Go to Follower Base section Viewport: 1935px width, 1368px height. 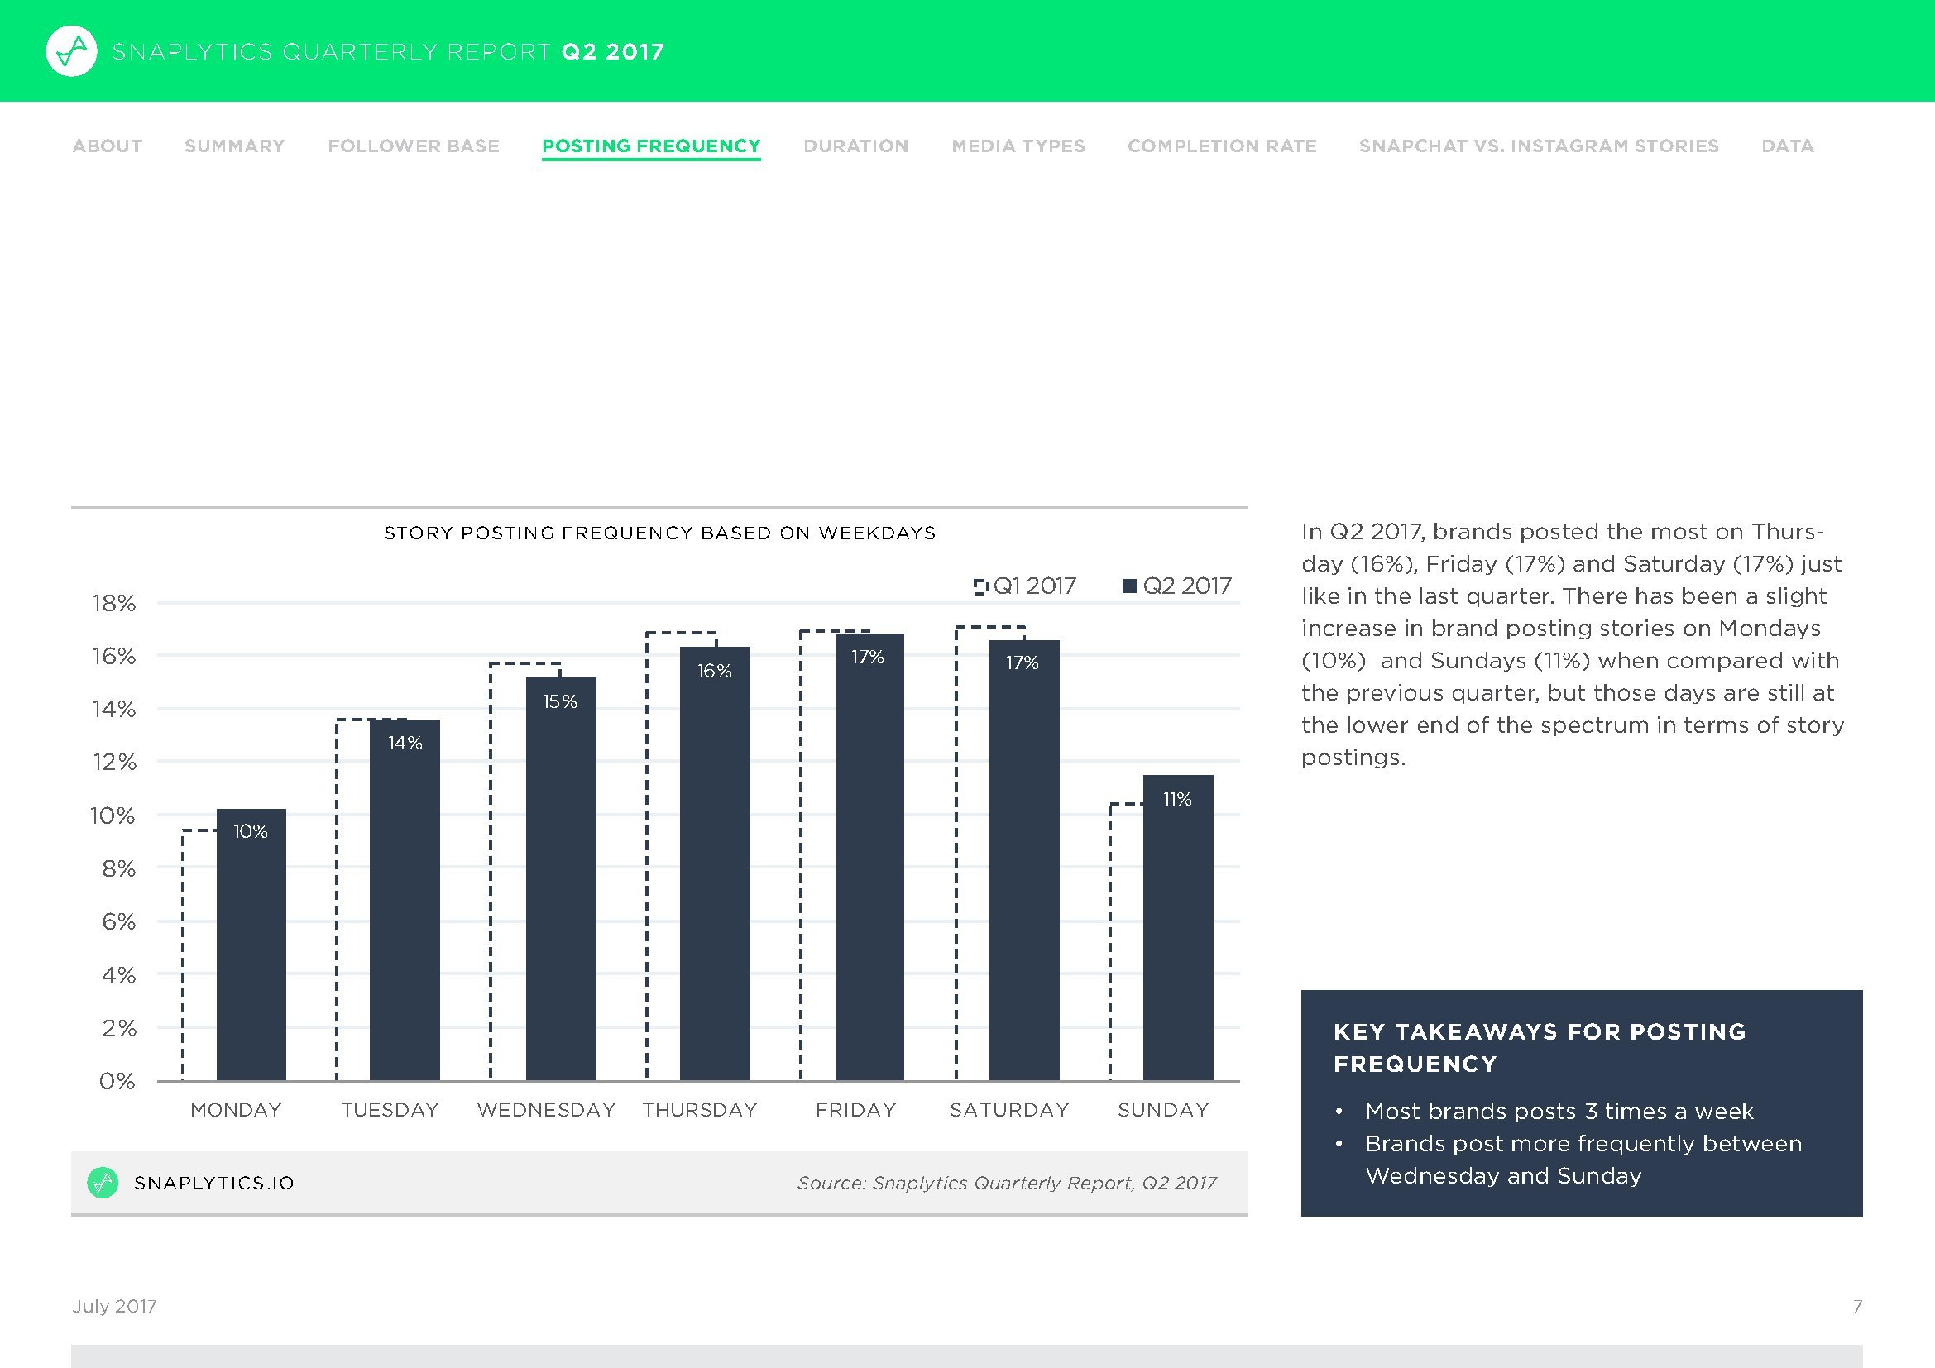point(413,146)
